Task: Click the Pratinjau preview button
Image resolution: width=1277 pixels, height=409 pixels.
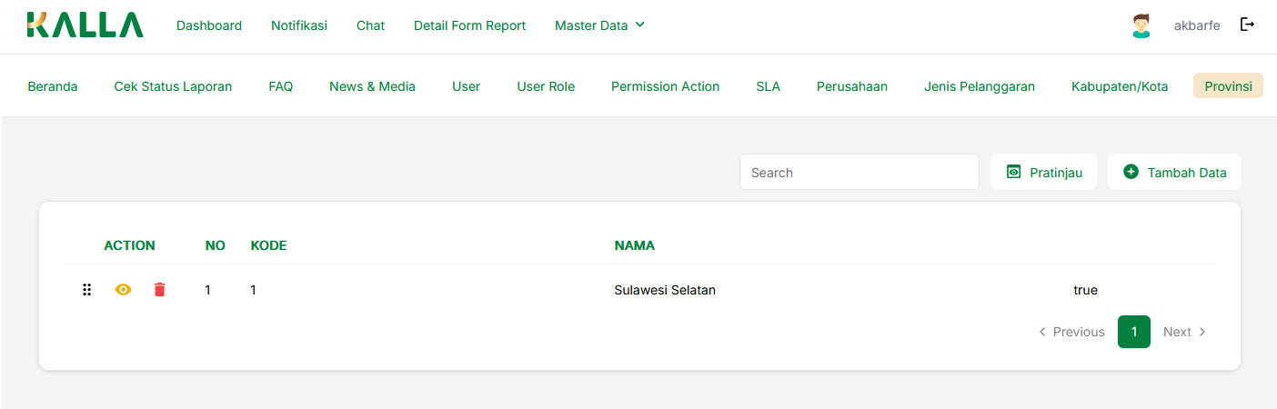Action: (1043, 173)
